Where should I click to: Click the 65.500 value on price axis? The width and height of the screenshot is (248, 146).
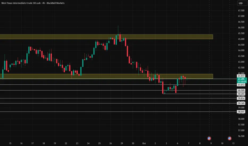241,33
